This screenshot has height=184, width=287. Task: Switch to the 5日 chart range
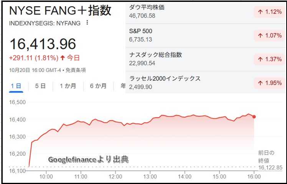40,86
